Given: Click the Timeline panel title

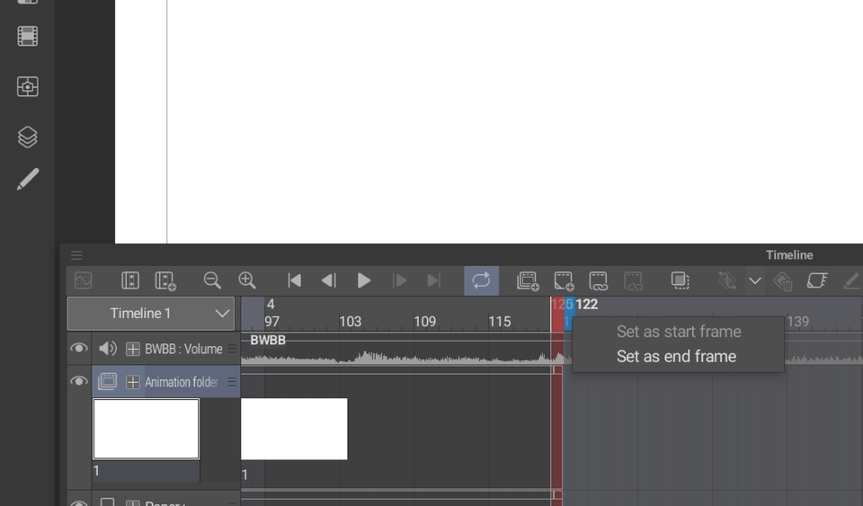Looking at the screenshot, I should click(x=789, y=255).
